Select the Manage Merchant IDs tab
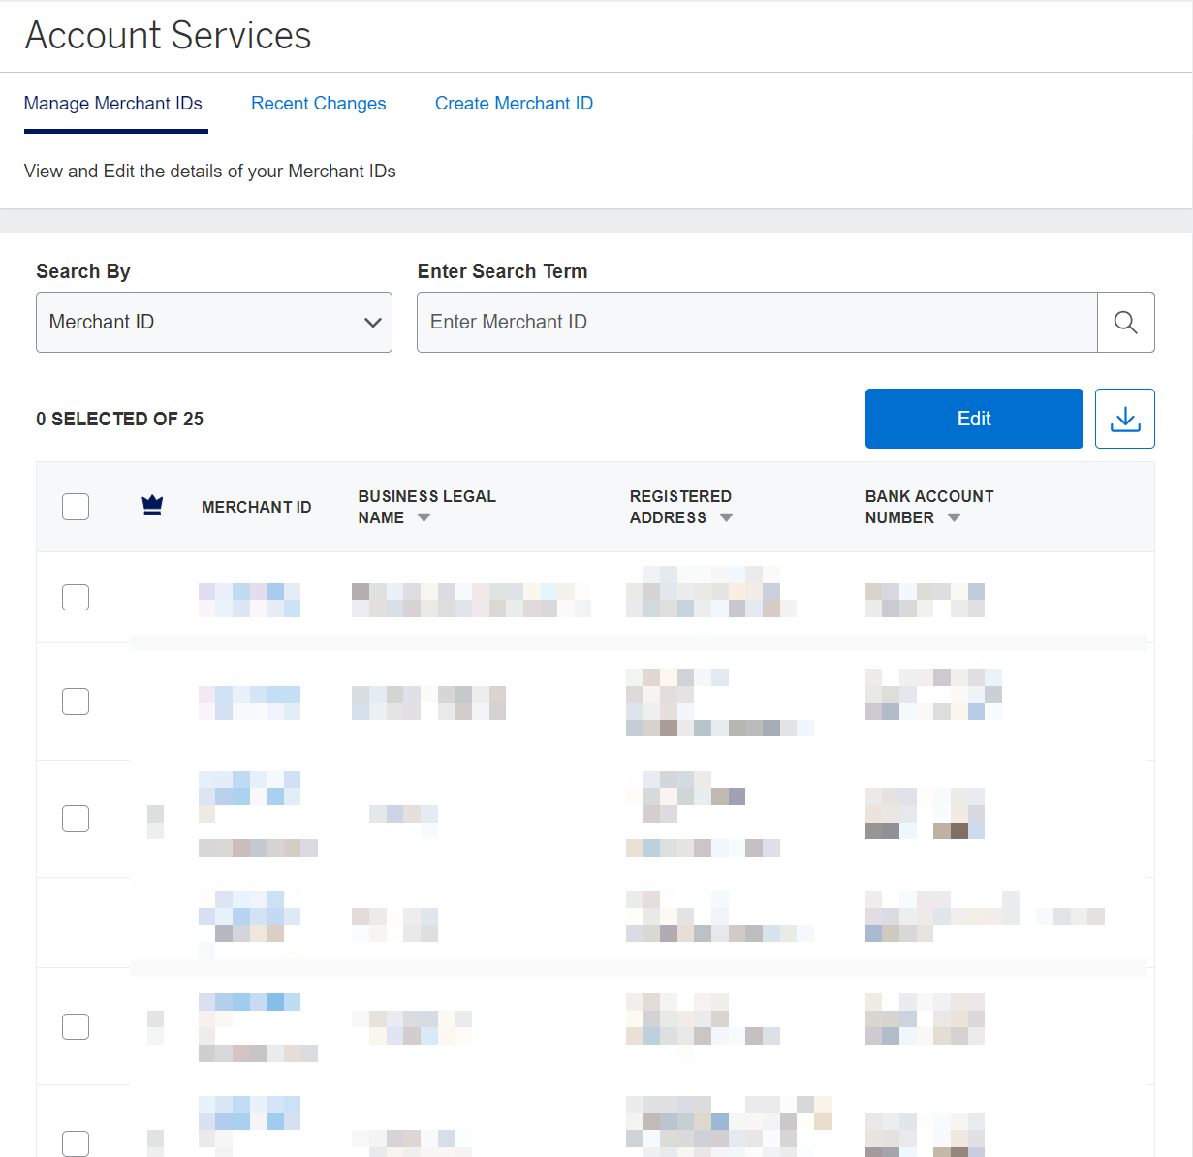1193x1157 pixels. point(113,103)
